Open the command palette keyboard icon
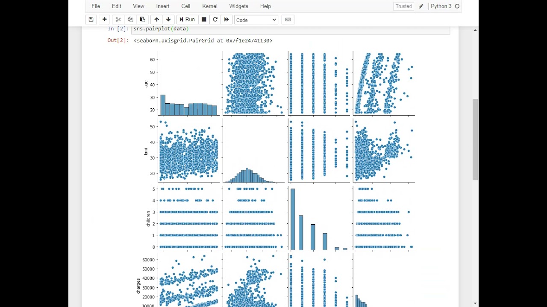Image resolution: width=547 pixels, height=307 pixels. tap(288, 20)
